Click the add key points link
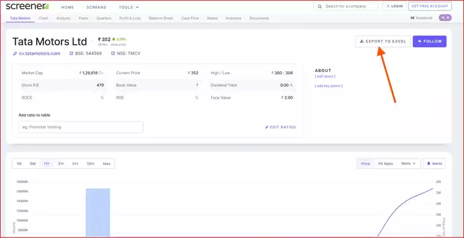The image size is (464, 238). (x=328, y=86)
